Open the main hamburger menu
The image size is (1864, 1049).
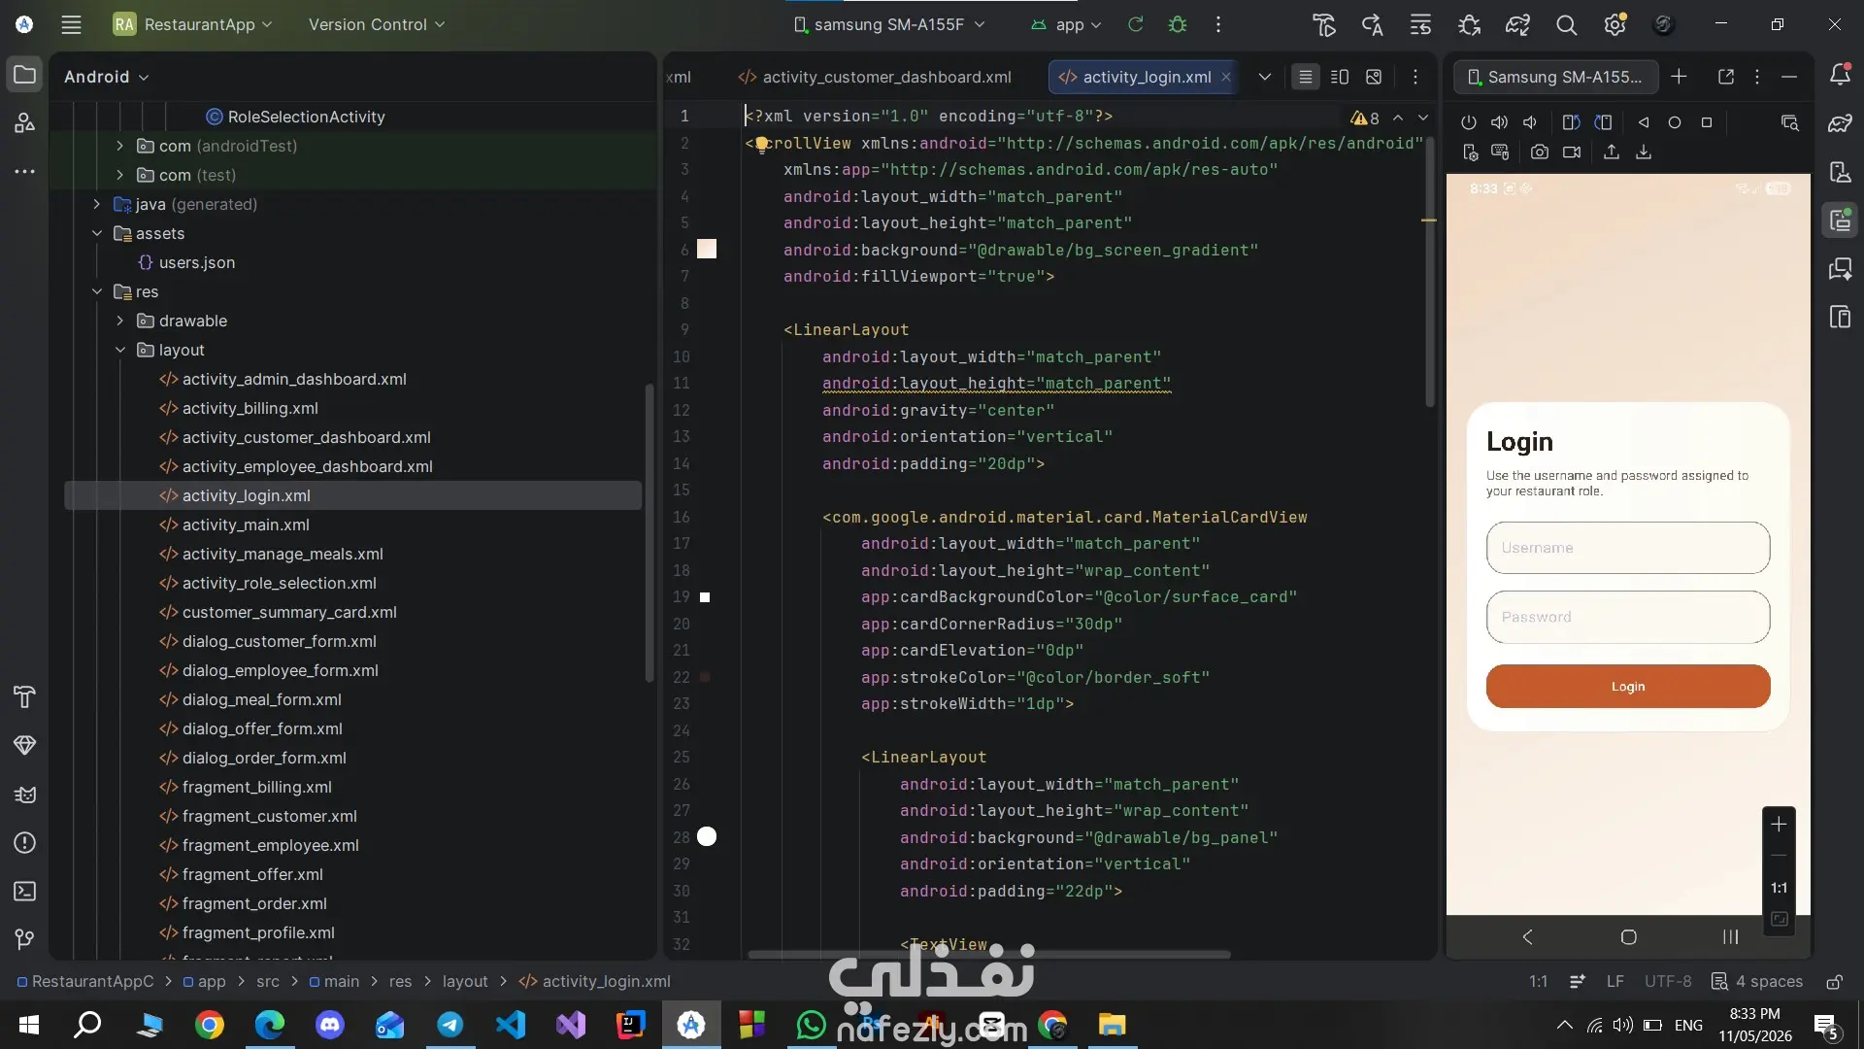(x=71, y=24)
